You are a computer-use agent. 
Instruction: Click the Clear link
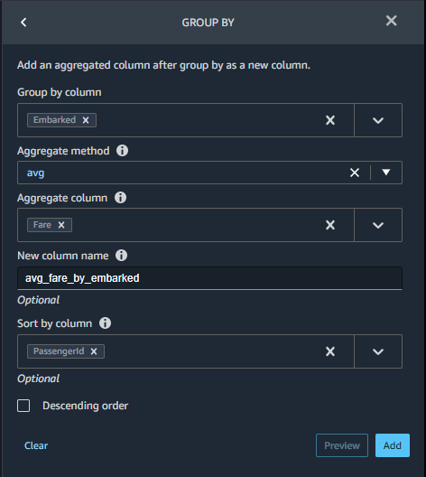(x=36, y=445)
